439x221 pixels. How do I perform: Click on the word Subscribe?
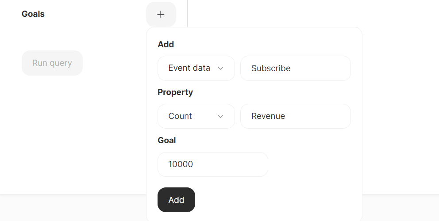click(271, 68)
